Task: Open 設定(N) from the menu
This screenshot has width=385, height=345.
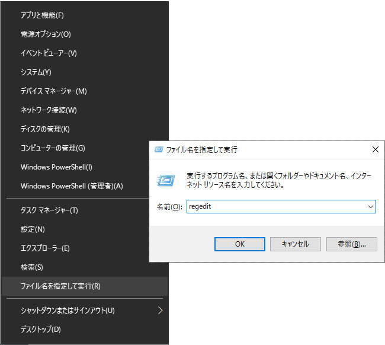Action: [x=75, y=229]
